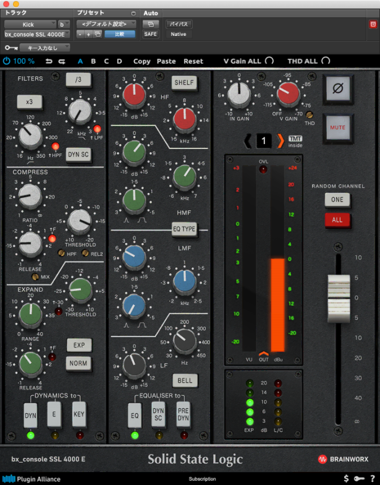This screenshot has height=485, width=380.
Task: Open help with the question mark
Action: [373, 479]
